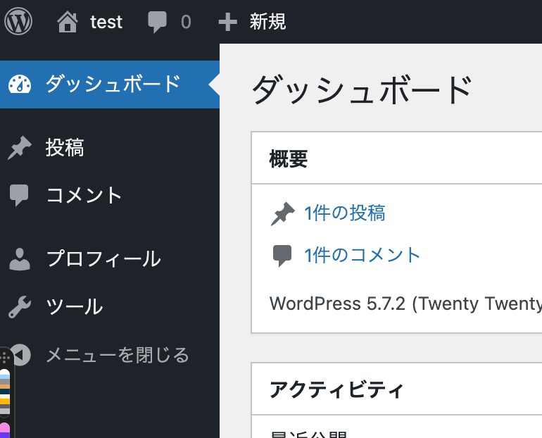Viewport: 542px width, 438px height.
Task: Click the speech bubble icon beside コメント in sidebar
Action: click(19, 195)
